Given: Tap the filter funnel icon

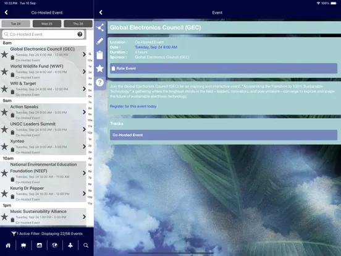Looking at the screenshot, I should (x=14, y=234).
